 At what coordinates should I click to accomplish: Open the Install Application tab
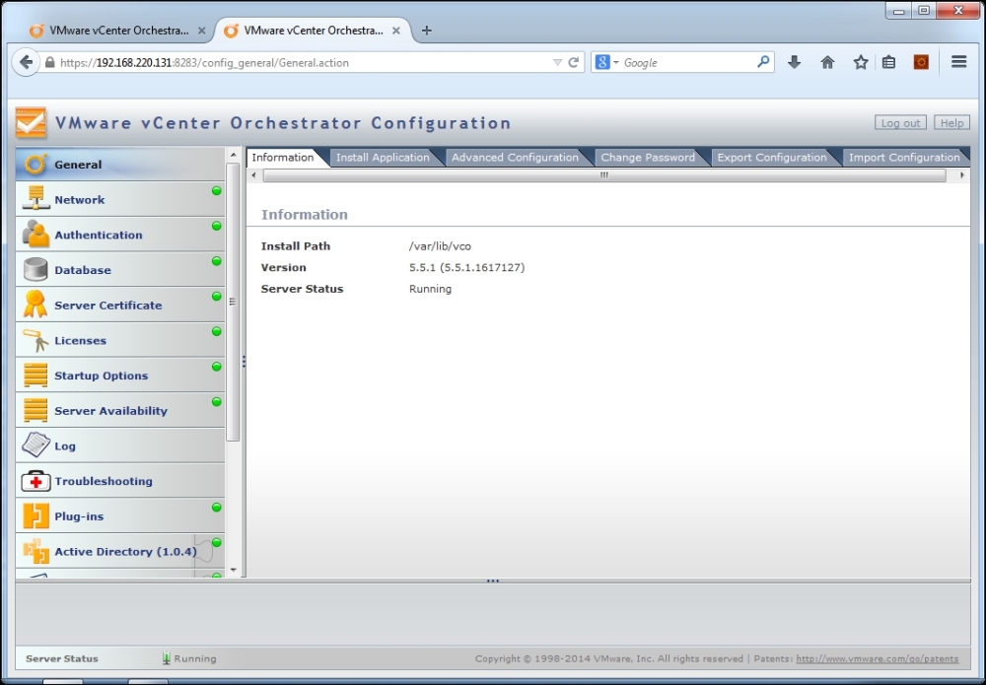(383, 157)
